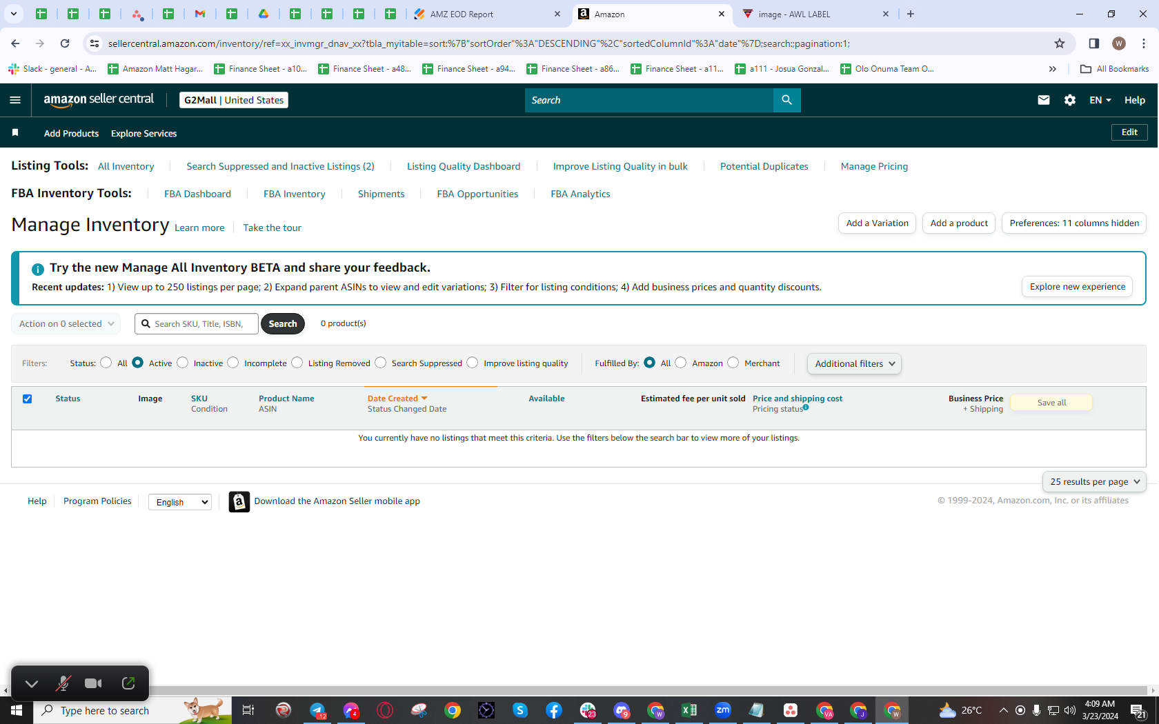Open the Explore Services menu item
Screen dimensions: 1159x724
(143, 133)
